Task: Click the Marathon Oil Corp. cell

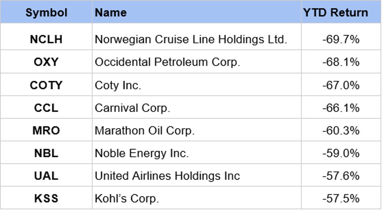Action: (144, 131)
